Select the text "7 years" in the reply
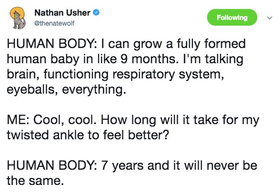The height and width of the screenshot is (193, 280). tap(122, 166)
